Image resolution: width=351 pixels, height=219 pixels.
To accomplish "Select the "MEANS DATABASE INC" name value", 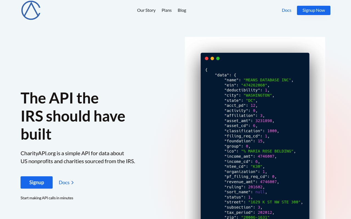I will pos(267,80).
